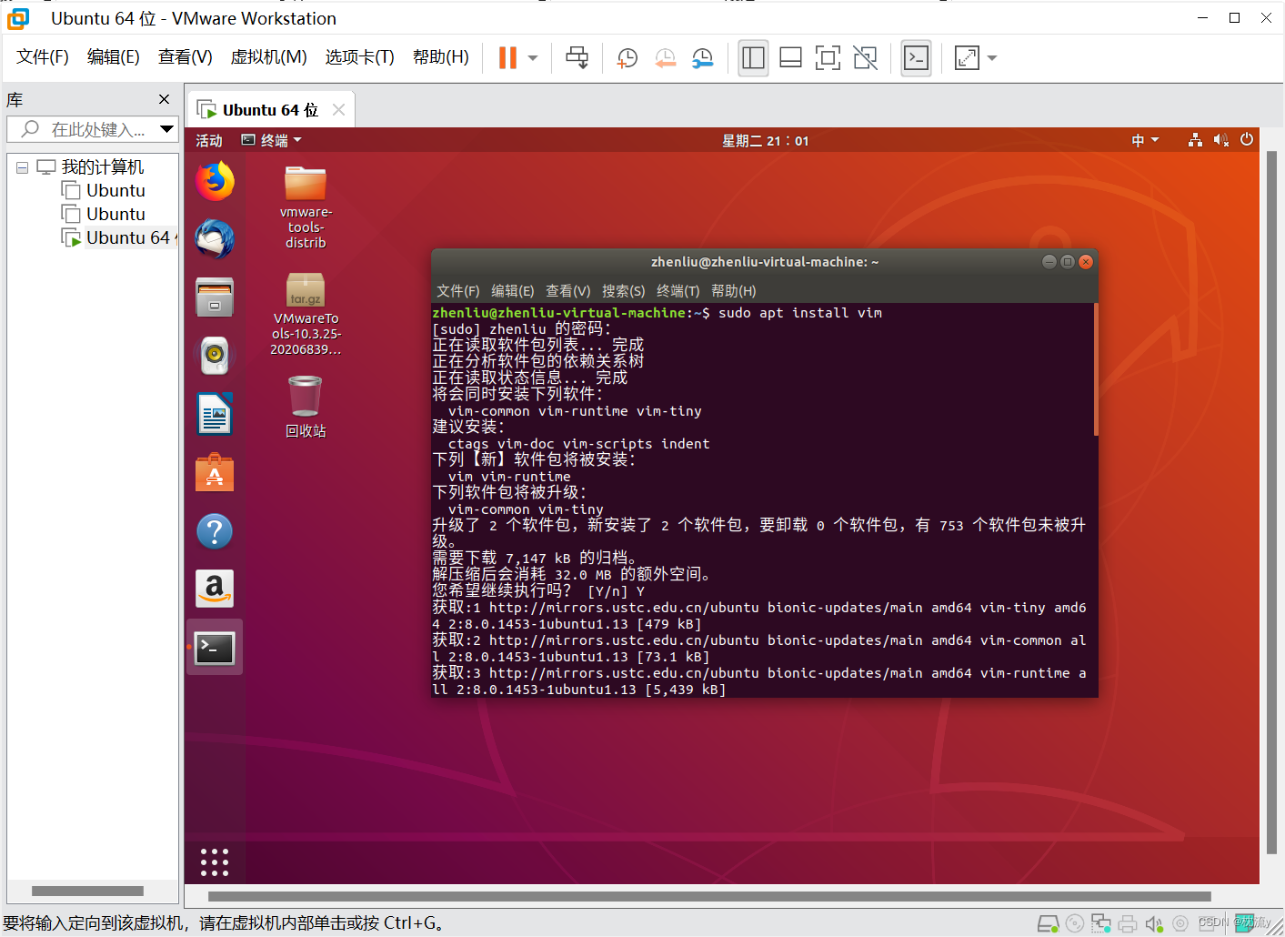Select the VMwareTools tar.gz desktop file
This screenshot has height=937, width=1285.
(x=306, y=315)
